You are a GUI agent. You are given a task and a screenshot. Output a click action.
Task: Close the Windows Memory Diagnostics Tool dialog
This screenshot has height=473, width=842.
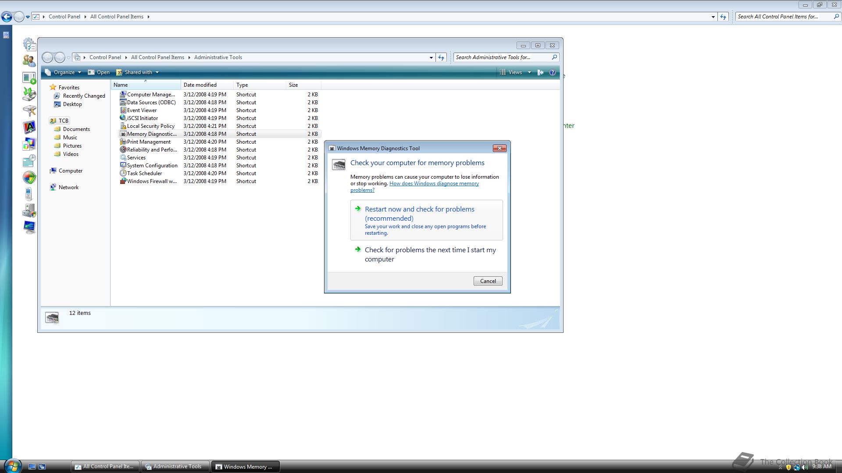499,148
